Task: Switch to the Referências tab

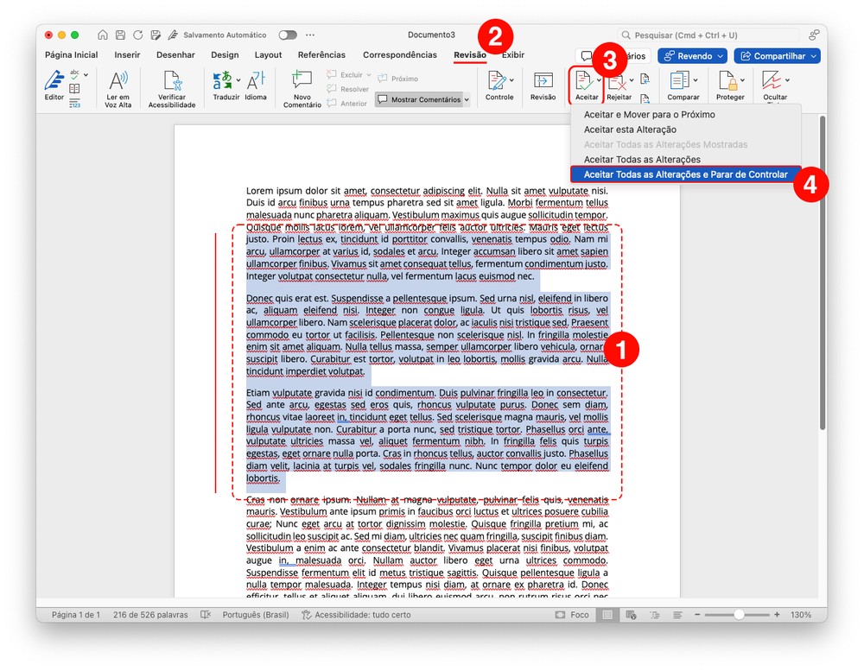Action: (321, 55)
